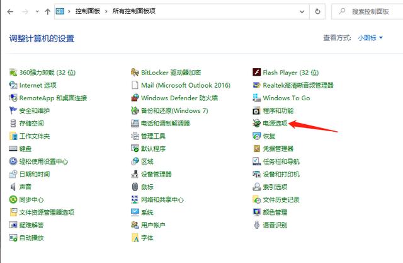
Task: Open the 系统 link
Action: pos(147,213)
